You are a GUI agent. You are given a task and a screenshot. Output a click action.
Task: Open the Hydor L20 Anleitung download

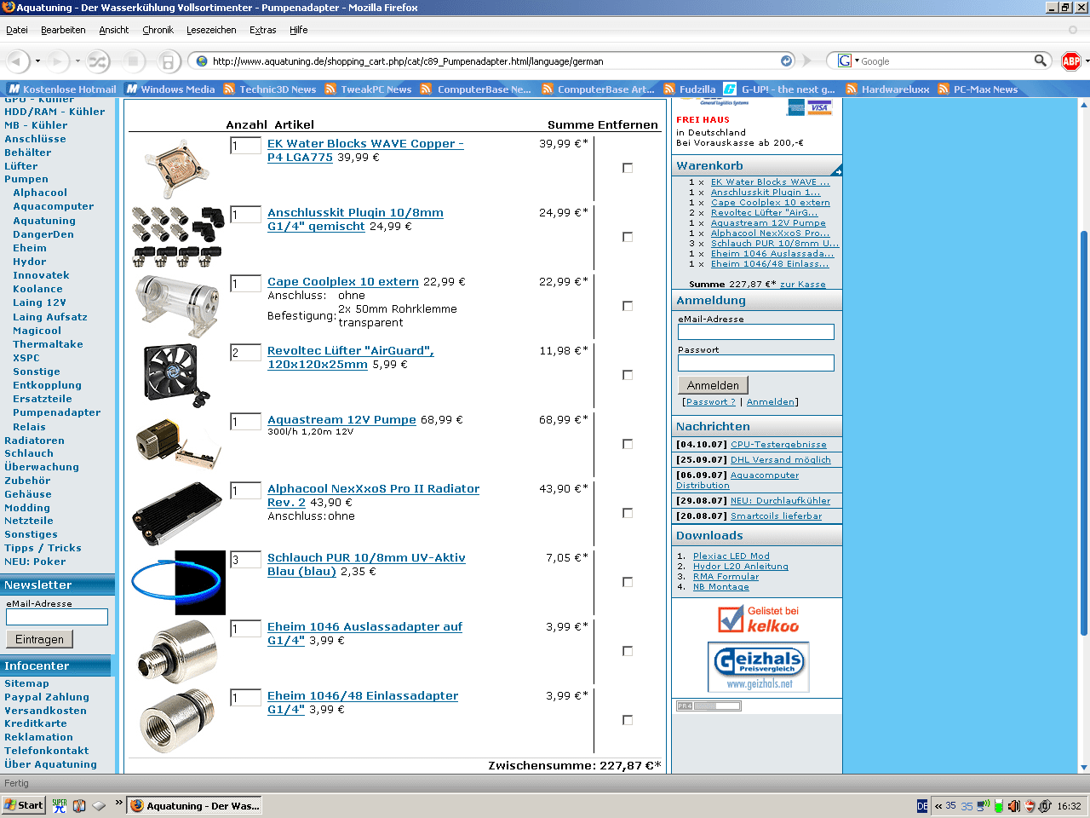pyautogui.click(x=741, y=567)
